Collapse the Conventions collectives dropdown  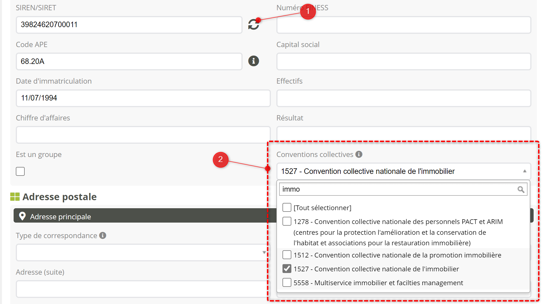tap(524, 171)
